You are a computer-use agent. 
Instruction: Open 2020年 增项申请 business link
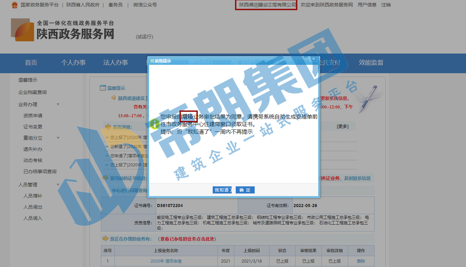point(166,261)
